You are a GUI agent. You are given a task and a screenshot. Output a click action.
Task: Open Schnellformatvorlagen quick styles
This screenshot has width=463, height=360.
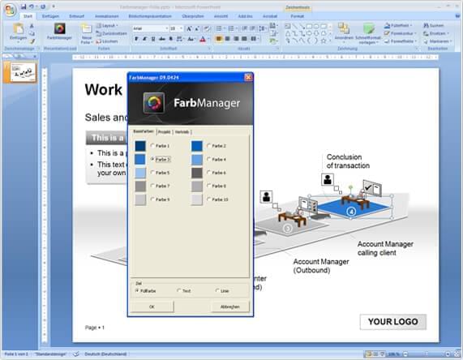click(368, 34)
